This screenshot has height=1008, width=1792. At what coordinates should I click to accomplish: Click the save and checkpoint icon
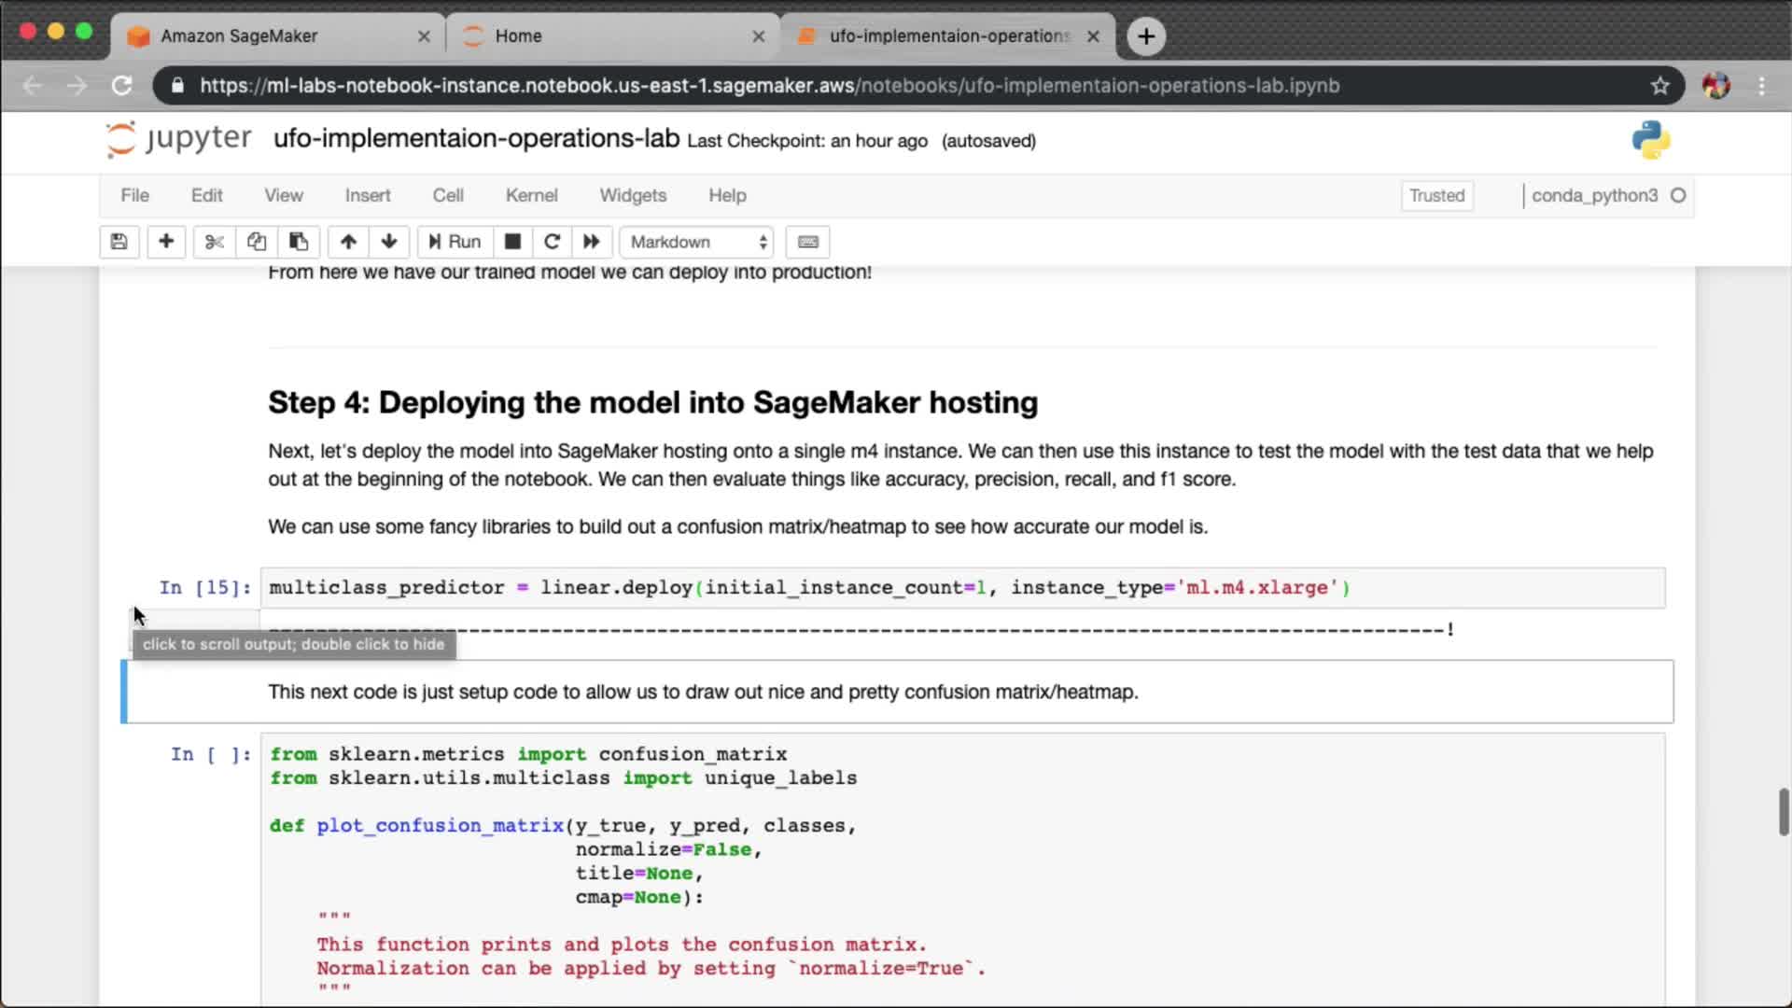pyautogui.click(x=119, y=242)
